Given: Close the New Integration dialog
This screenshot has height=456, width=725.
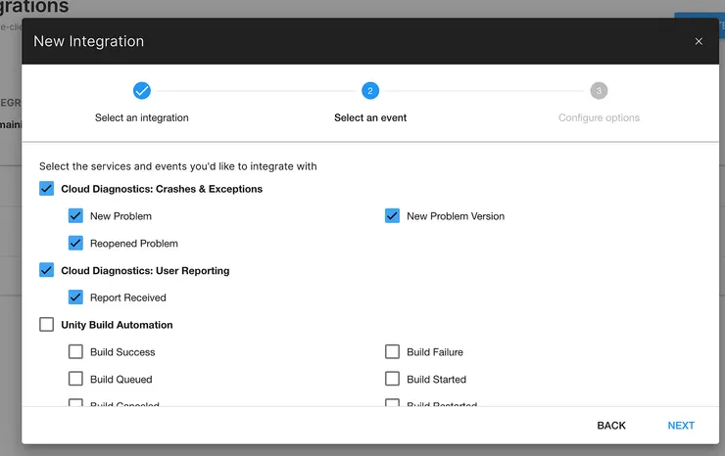Looking at the screenshot, I should [x=699, y=41].
